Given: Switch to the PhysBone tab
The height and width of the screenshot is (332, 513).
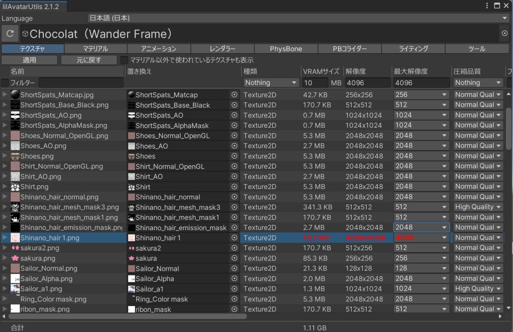Looking at the screenshot, I should [286, 49].
